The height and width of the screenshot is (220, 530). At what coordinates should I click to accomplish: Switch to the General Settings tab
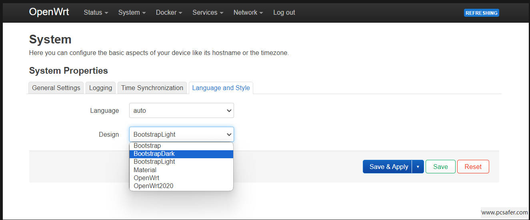pos(56,88)
